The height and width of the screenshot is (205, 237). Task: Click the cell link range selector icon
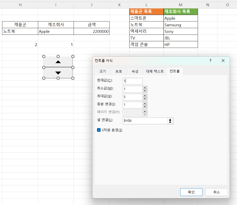(x=170, y=121)
